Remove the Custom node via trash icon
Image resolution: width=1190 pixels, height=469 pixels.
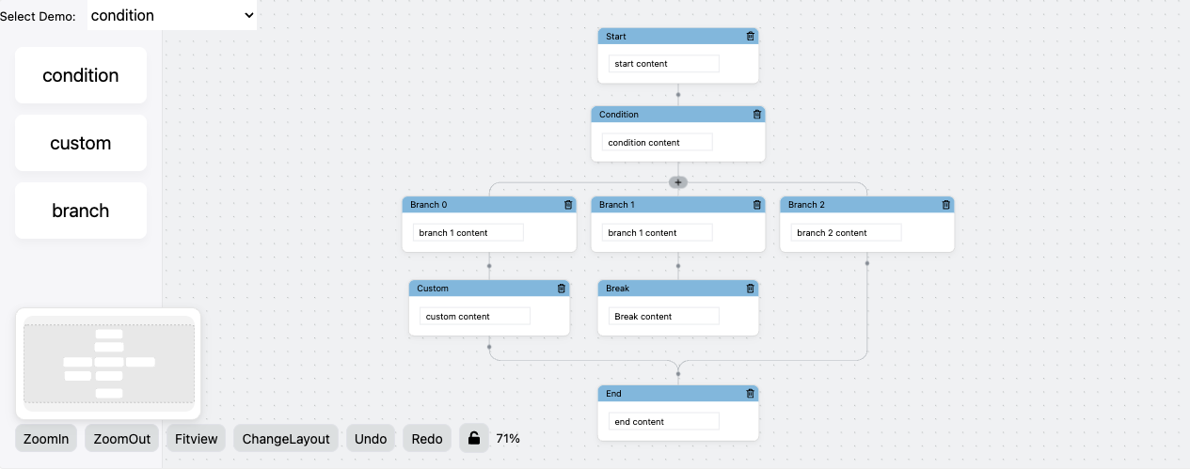[562, 289]
